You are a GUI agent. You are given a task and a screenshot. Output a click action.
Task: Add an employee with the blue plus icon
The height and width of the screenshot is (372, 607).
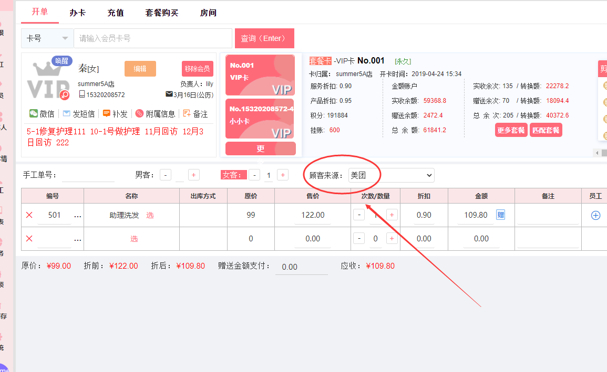[596, 215]
